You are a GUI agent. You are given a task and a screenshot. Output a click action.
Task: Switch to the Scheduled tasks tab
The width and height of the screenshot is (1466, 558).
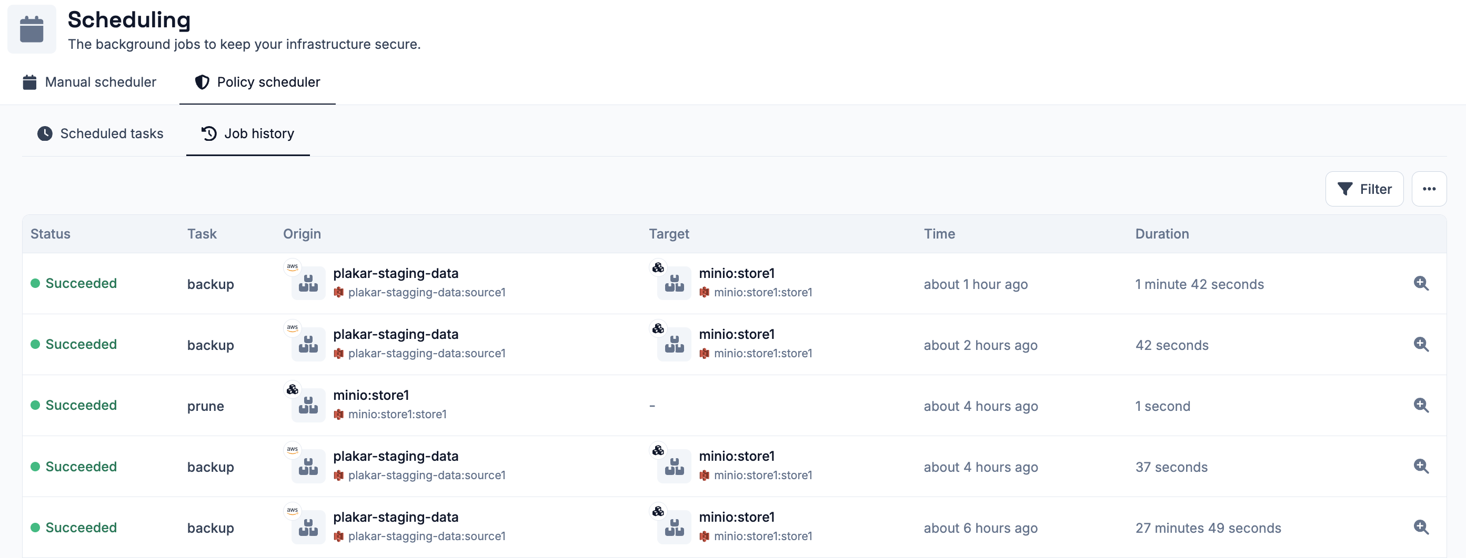point(100,134)
